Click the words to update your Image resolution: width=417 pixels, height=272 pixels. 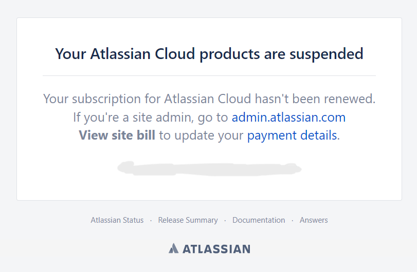pos(202,135)
